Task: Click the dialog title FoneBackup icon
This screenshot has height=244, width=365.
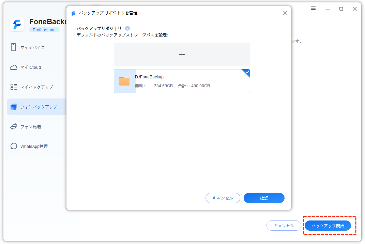Action: [73, 14]
